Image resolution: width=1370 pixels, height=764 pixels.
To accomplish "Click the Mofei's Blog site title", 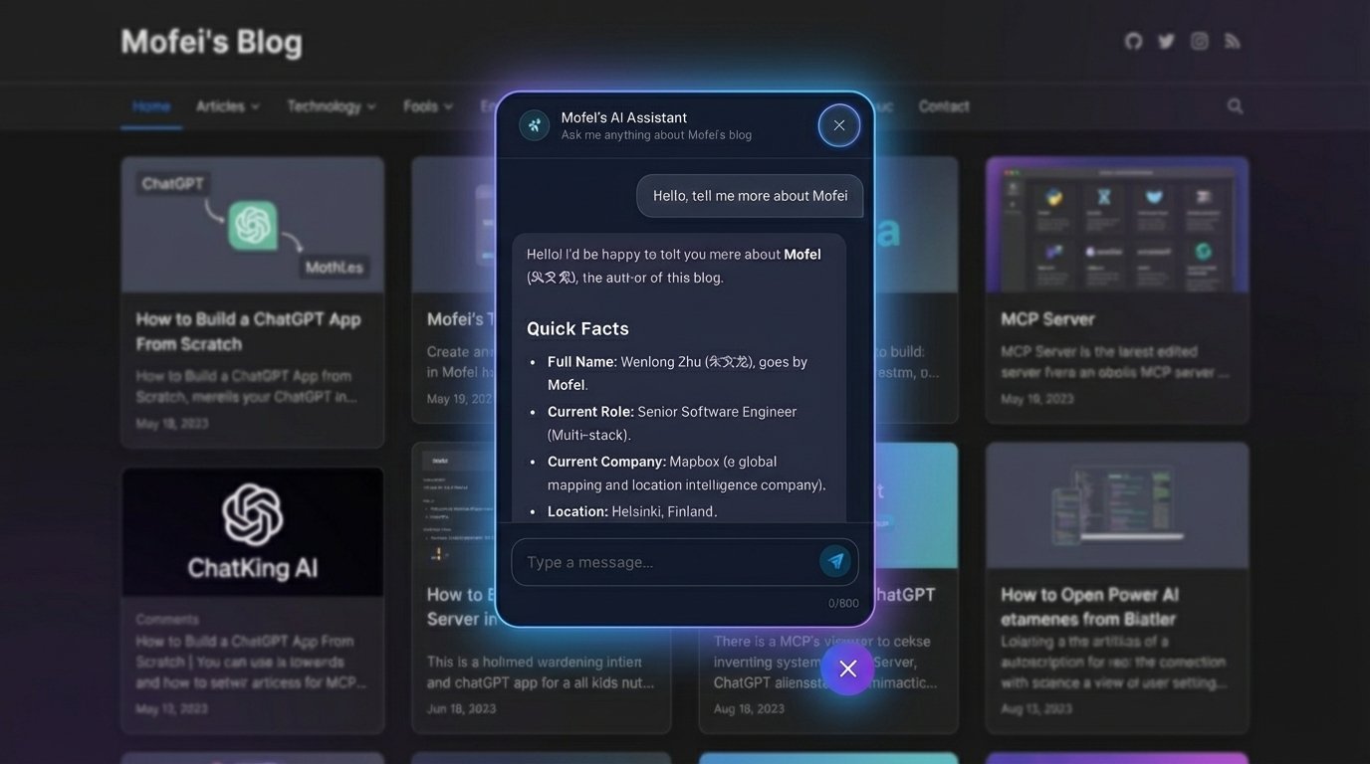I will pyautogui.click(x=211, y=42).
